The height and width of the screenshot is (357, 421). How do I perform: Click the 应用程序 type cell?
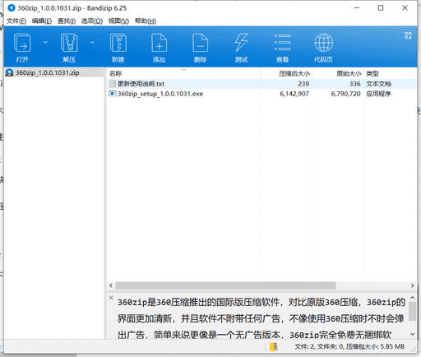pyautogui.click(x=378, y=94)
